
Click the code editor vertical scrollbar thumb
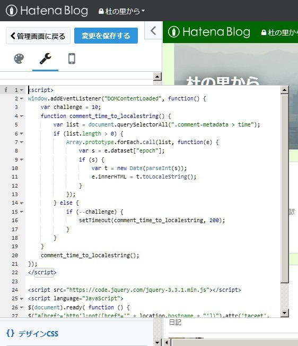285,189
